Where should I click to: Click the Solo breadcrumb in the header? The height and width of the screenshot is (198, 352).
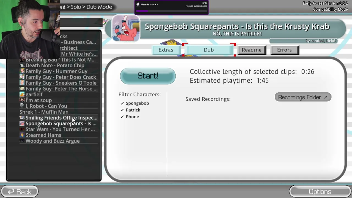[x=76, y=7]
